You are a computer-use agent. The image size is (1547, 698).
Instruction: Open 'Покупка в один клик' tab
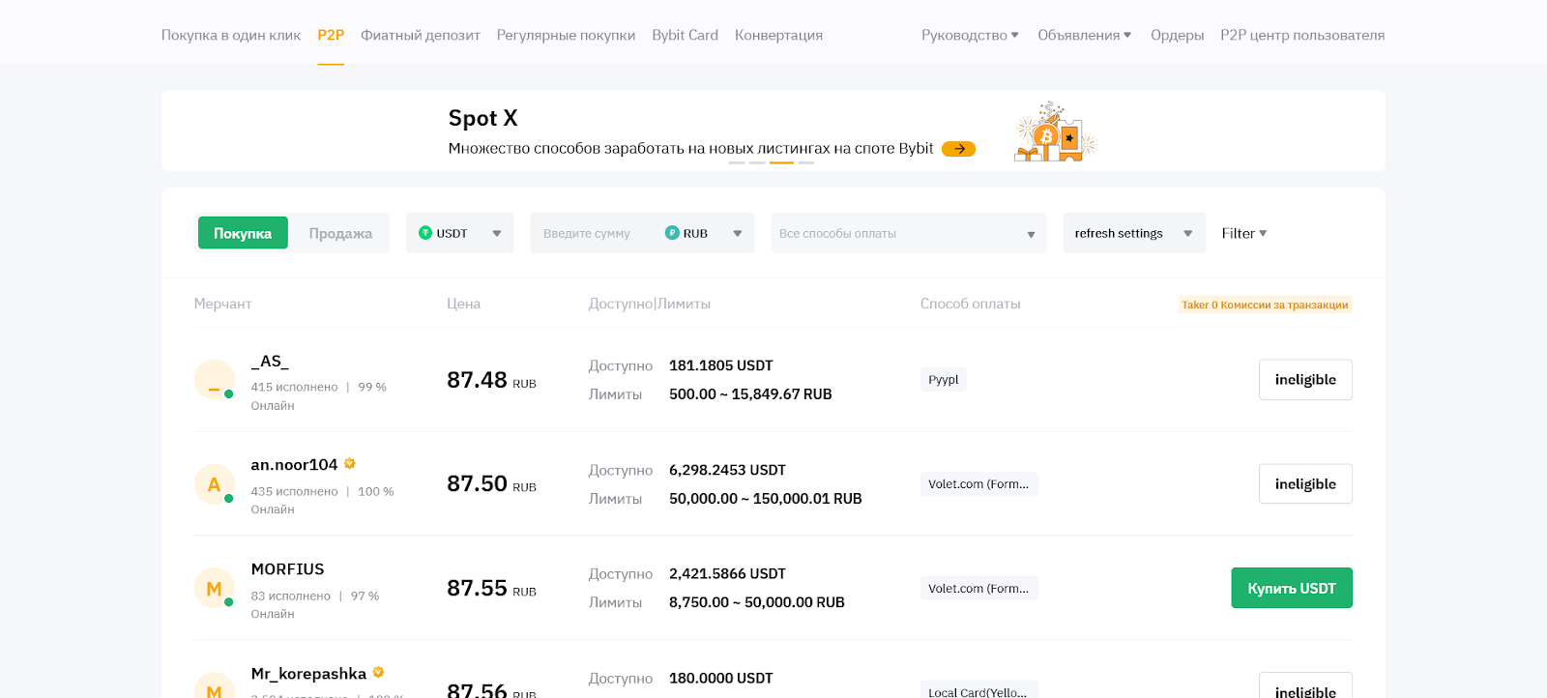point(231,35)
